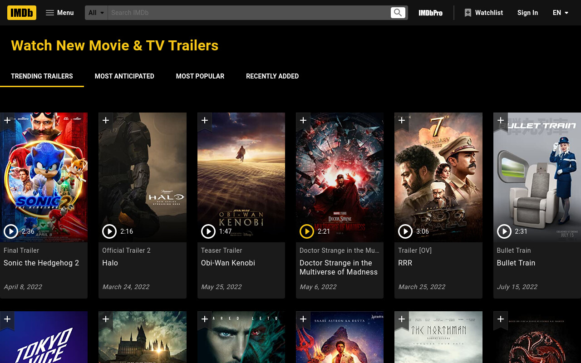The image size is (581, 363).
Task: Play the RRR 3:06 trailer
Action: point(405,231)
